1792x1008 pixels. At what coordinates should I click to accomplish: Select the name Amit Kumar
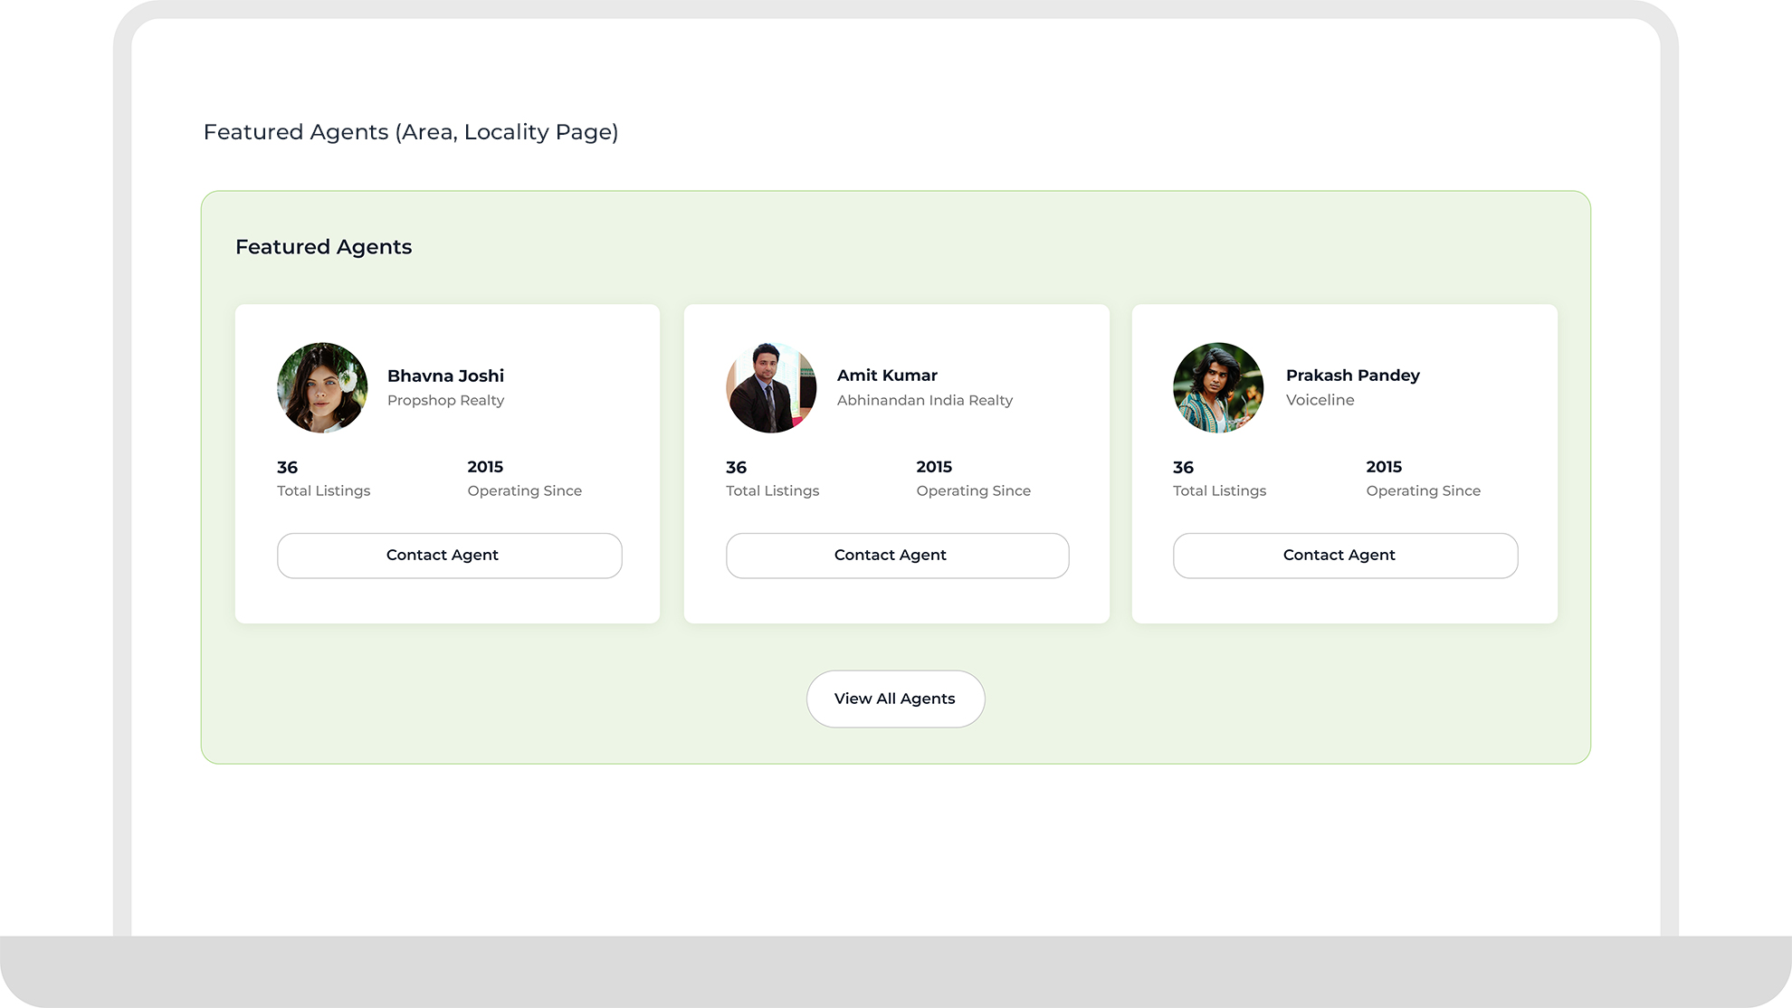(887, 376)
